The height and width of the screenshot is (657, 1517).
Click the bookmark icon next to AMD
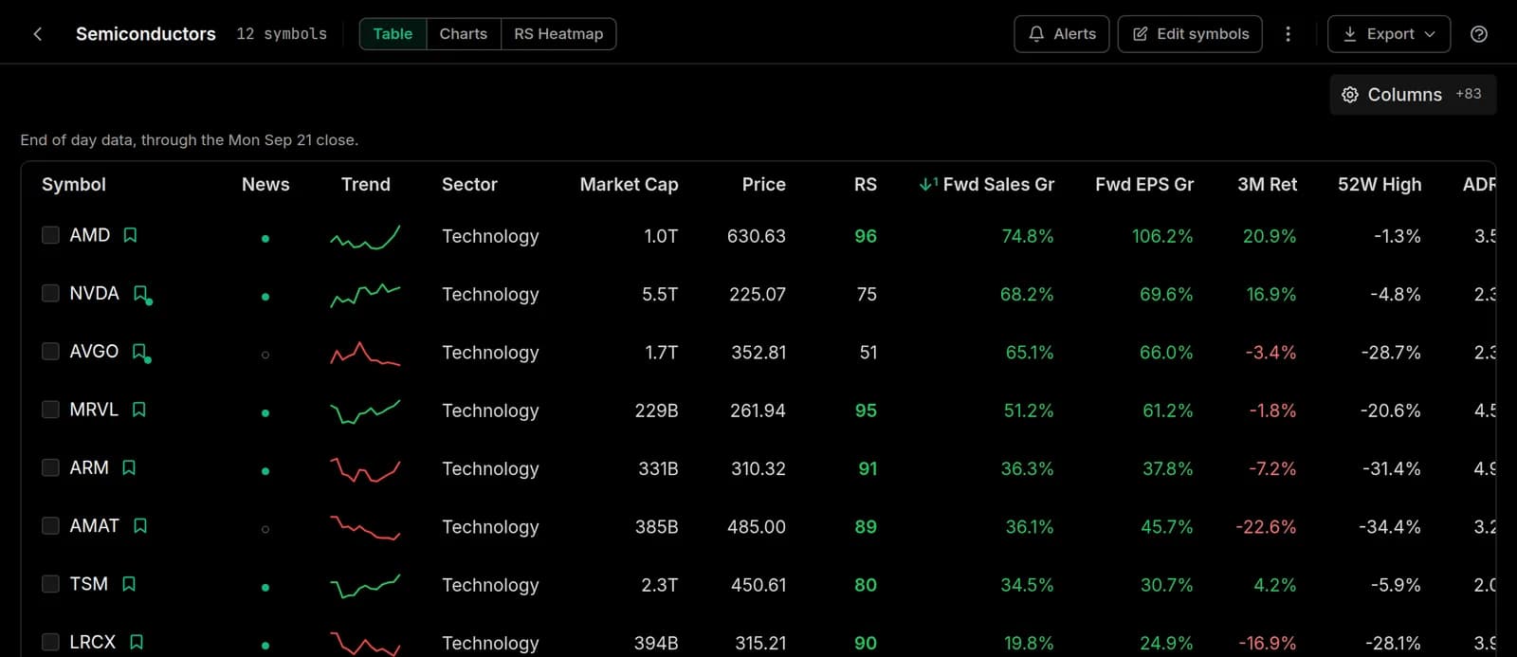point(131,235)
